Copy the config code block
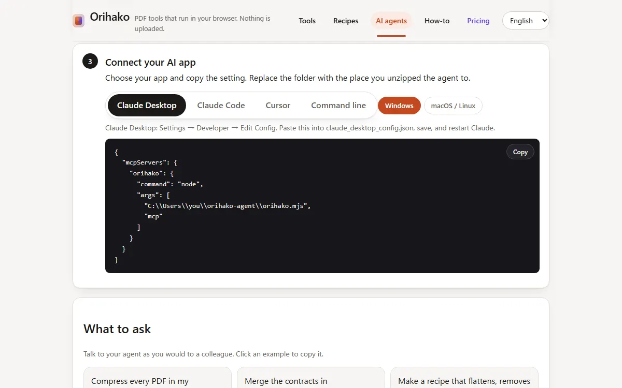The height and width of the screenshot is (388, 622). point(520,152)
